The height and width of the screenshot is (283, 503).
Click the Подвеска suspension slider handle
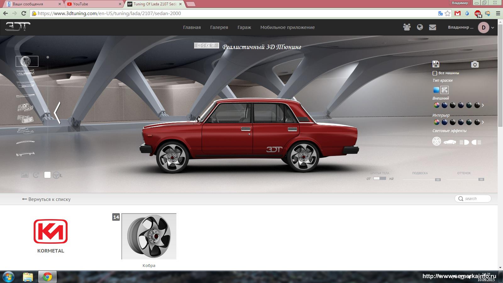pyautogui.click(x=438, y=180)
